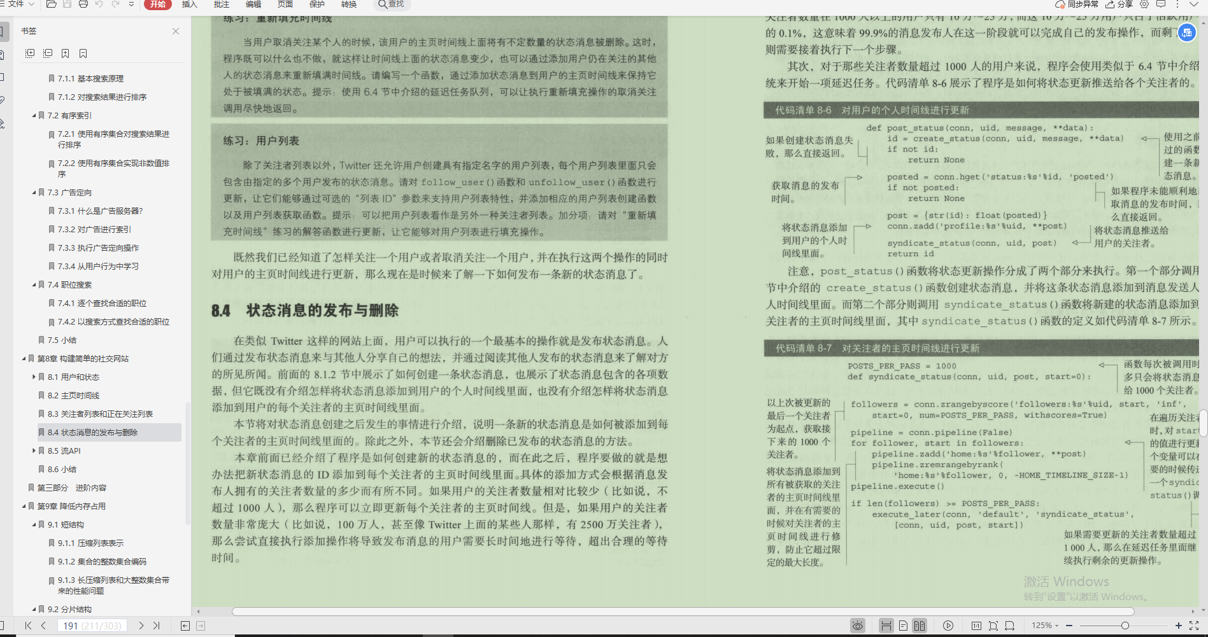The image size is (1208, 637).
Task: Toggle two-page view in the status bar
Action: (920, 626)
